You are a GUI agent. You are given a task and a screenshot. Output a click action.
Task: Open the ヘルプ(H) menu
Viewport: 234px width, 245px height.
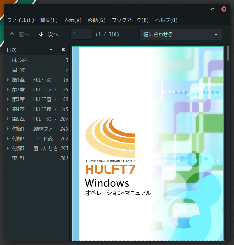coord(166,20)
